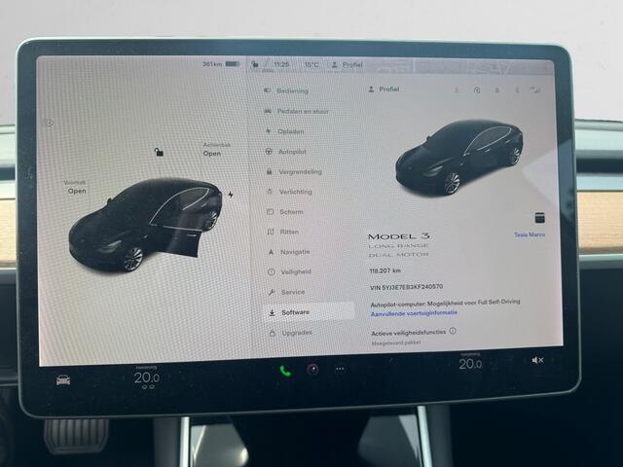This screenshot has width=623, height=467.
Task: Tap the orange notification icon
Action: [x=456, y=90]
